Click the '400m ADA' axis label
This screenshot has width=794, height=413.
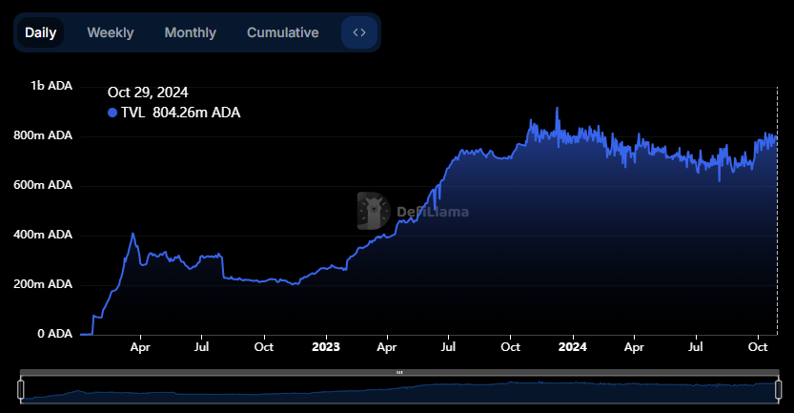pos(43,235)
